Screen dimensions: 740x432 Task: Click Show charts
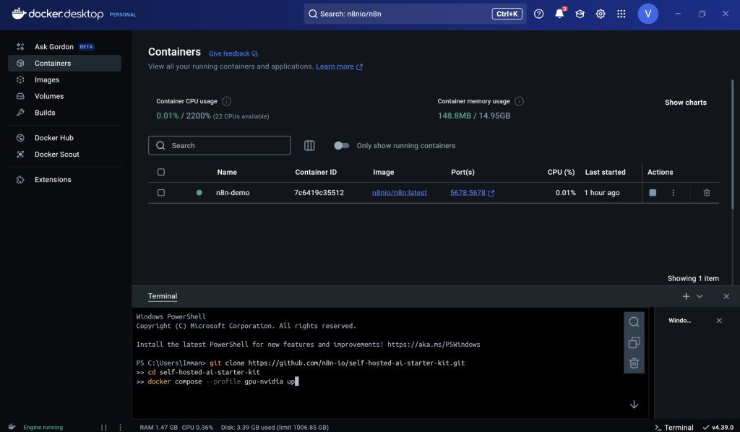(x=685, y=103)
